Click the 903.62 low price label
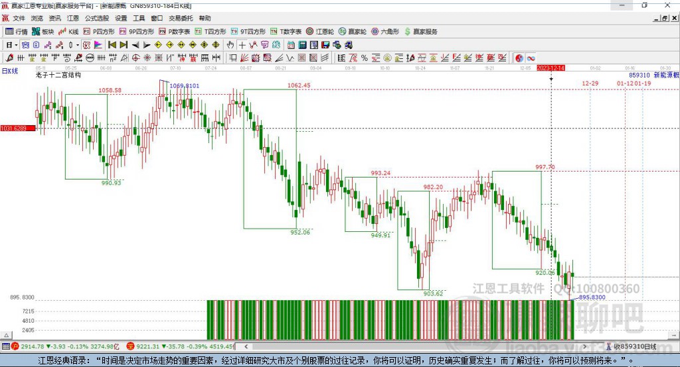The height and width of the screenshot is (367, 680). (x=433, y=293)
